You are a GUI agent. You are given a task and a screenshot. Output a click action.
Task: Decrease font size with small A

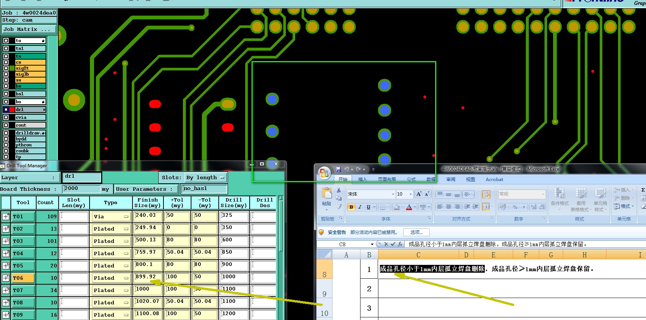(427, 194)
